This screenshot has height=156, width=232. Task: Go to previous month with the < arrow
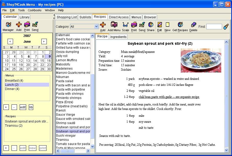point(10,41)
